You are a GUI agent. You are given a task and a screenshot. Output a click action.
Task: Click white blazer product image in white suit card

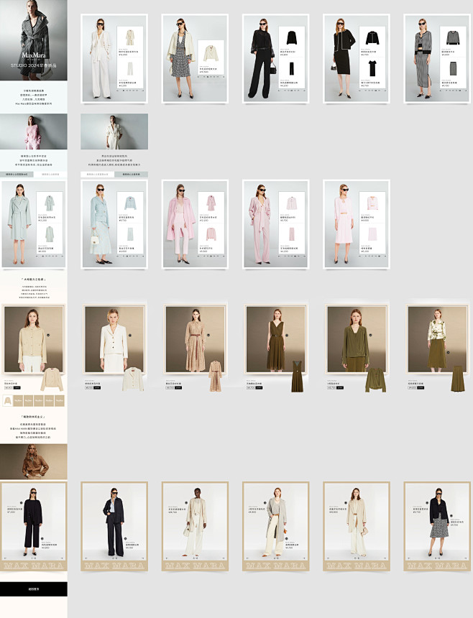(x=129, y=37)
